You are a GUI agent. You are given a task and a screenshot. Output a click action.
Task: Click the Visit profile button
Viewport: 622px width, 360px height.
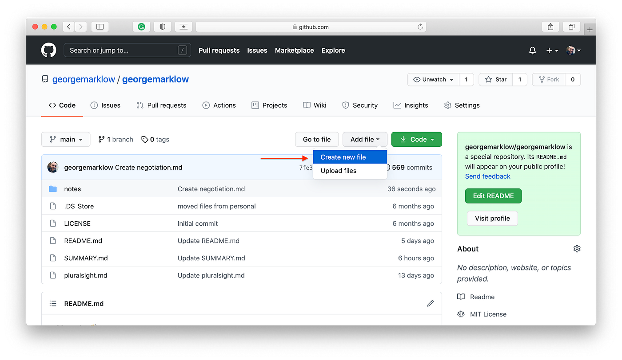(x=492, y=218)
